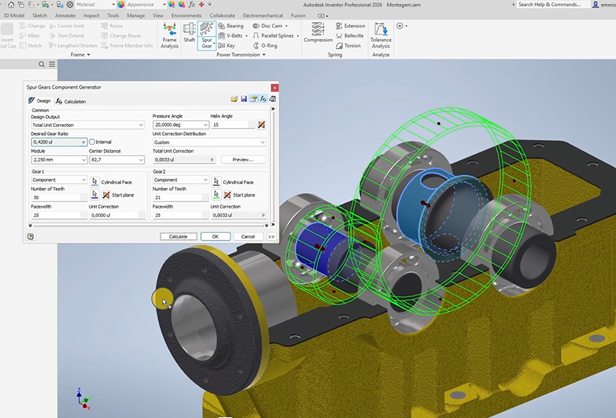Click the Appearance color wheel

[x=121, y=4]
